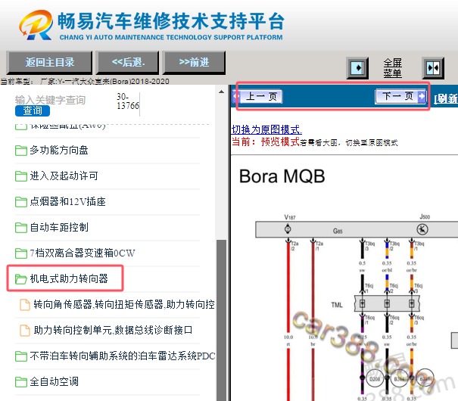Click the open-folder icon beside 机电式助力转向器

21,279
